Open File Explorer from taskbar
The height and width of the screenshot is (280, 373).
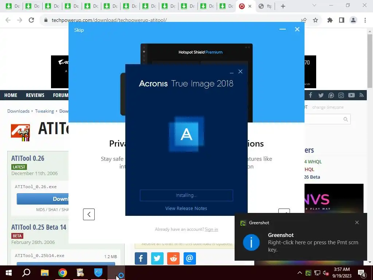pos(44,273)
